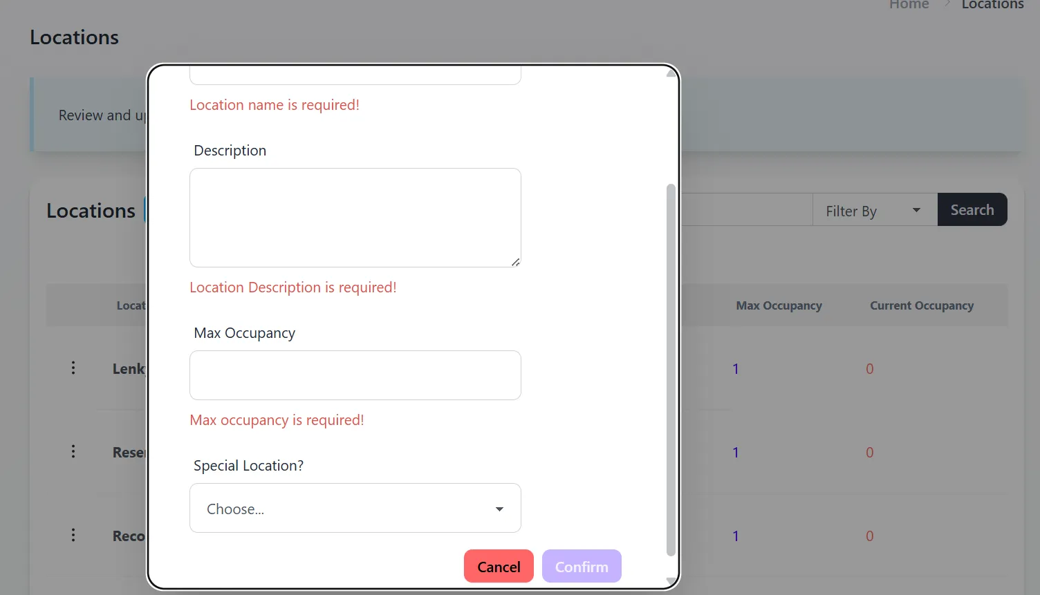Click the dialog scrollbar's down arrow

point(670,580)
